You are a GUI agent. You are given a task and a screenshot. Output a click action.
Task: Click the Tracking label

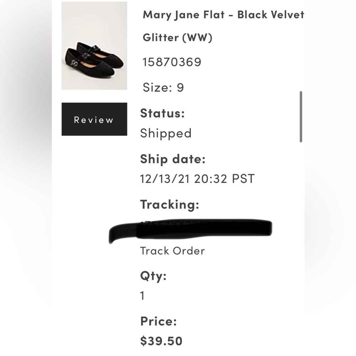[x=170, y=204]
